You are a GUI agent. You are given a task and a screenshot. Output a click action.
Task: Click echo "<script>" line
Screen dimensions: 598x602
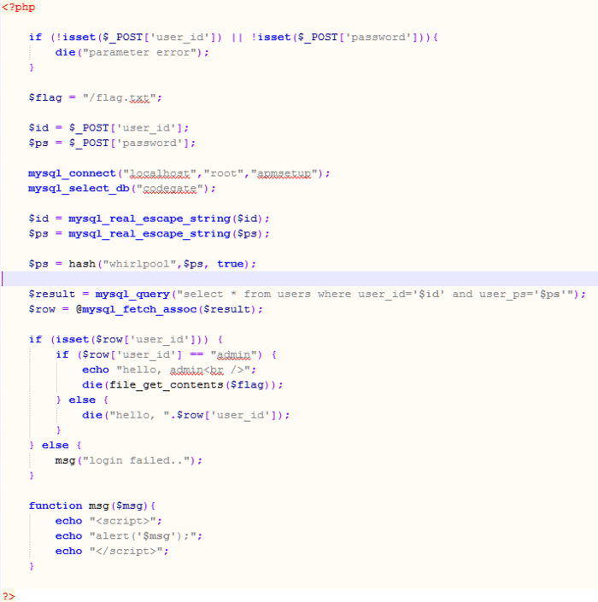(x=108, y=521)
